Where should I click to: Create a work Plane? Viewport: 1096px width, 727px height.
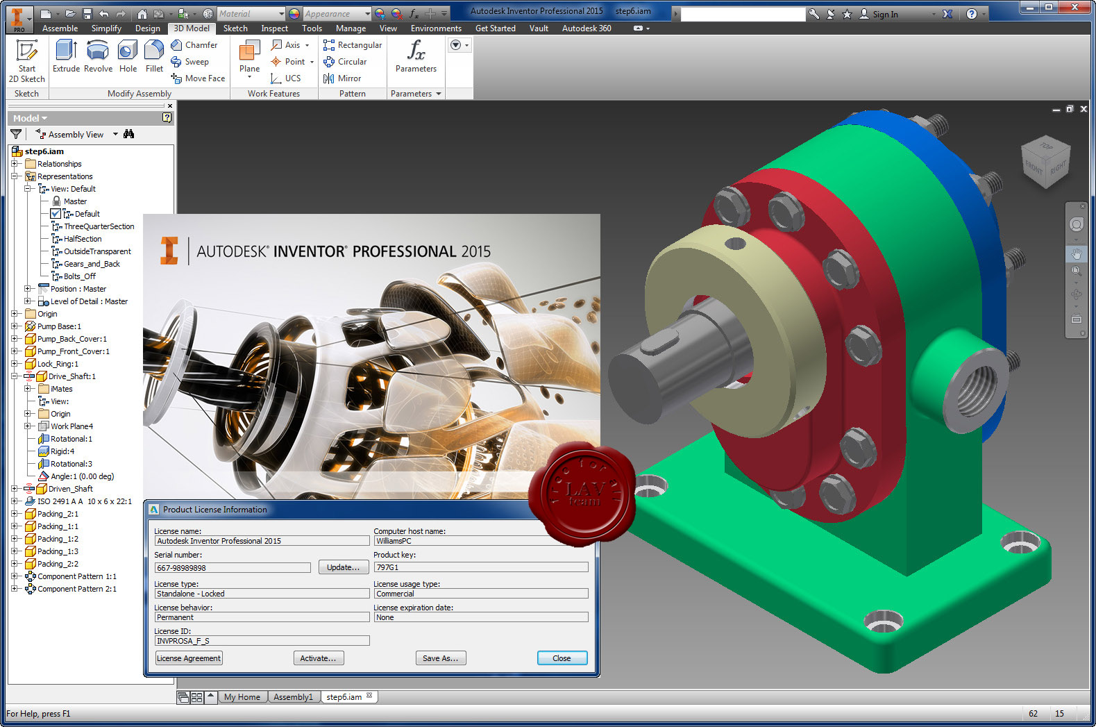249,58
